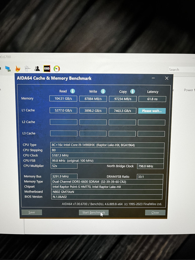195x260 pixels.
Task: Click the AIDA64 v7.00.6700 version footer text
Action: pos(112,204)
